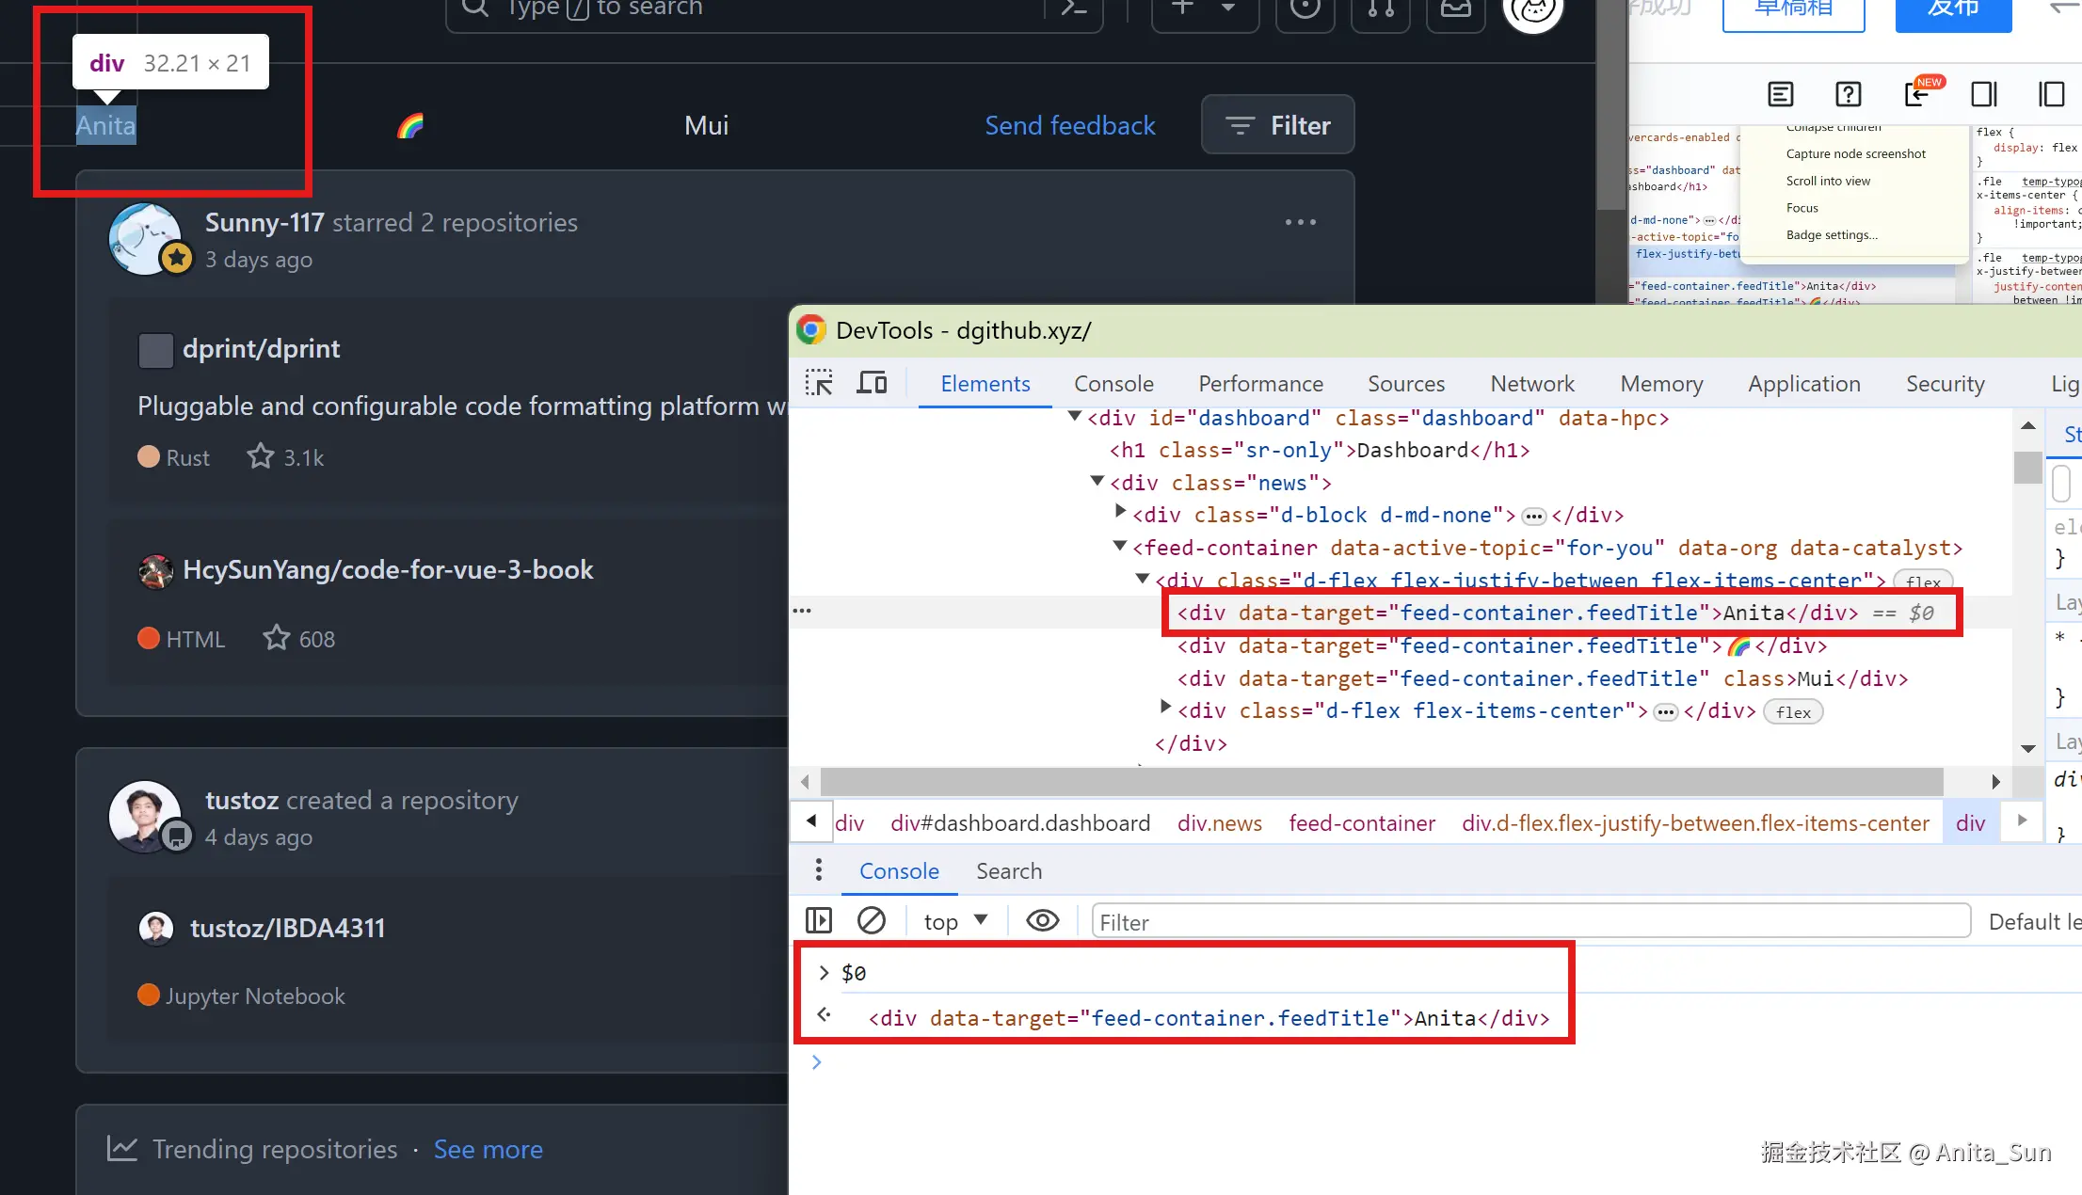The height and width of the screenshot is (1195, 2082).
Task: Click the Filter button on feed
Action: (1277, 125)
